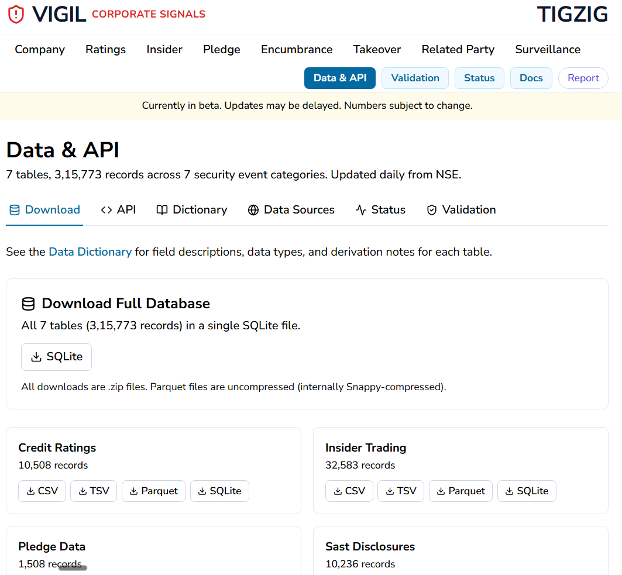Download Credit Ratings as SQLite

(x=220, y=491)
